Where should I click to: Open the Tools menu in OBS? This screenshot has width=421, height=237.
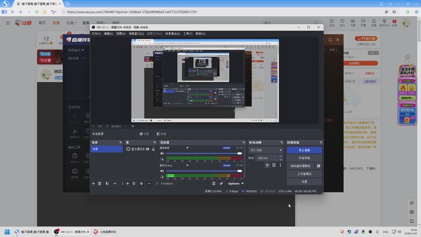(x=188, y=34)
